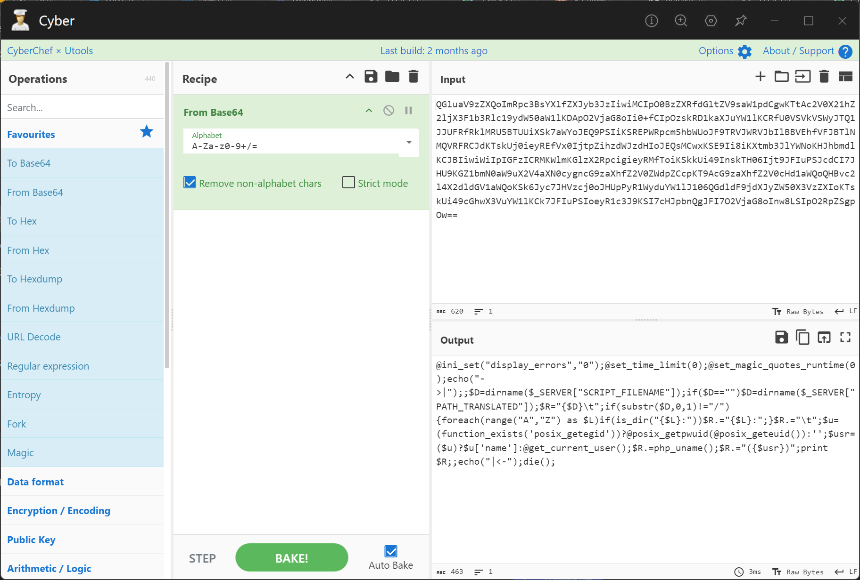Select the To Hex operation

pos(83,221)
